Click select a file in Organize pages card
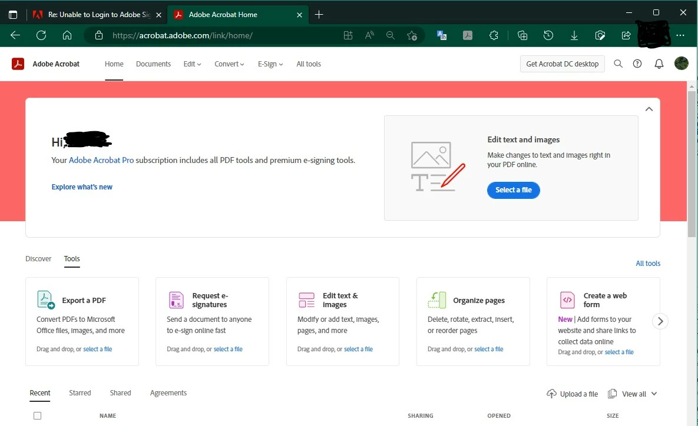The image size is (698, 426). 489,349
